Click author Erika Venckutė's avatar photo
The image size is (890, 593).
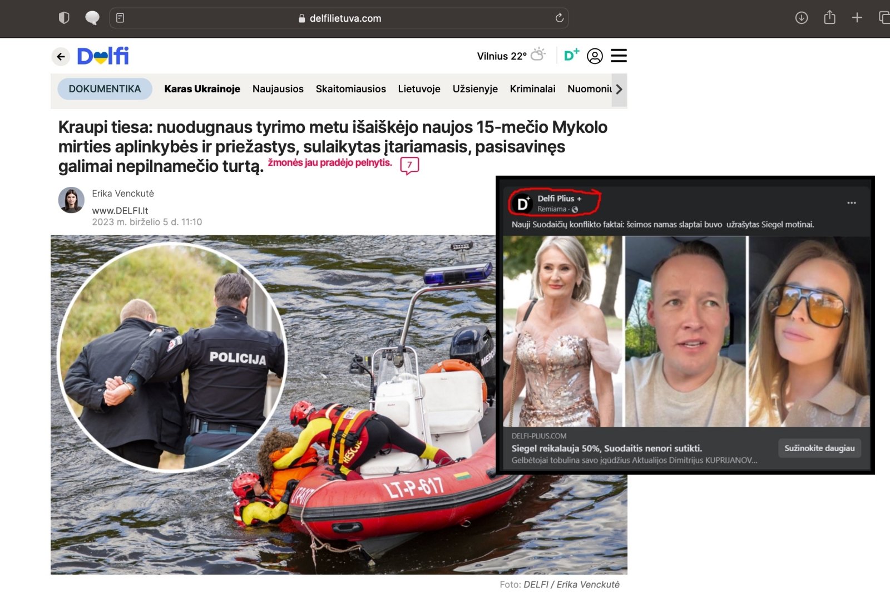tap(71, 200)
